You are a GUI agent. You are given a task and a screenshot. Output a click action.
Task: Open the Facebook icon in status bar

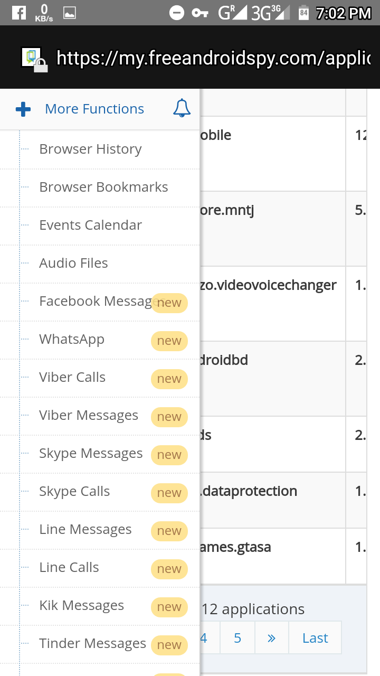pyautogui.click(x=18, y=12)
